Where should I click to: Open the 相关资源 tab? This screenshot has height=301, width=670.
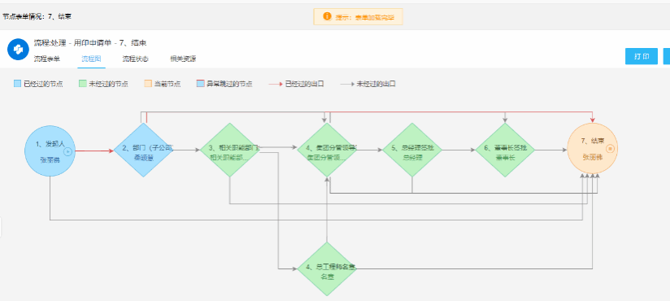[x=183, y=59]
